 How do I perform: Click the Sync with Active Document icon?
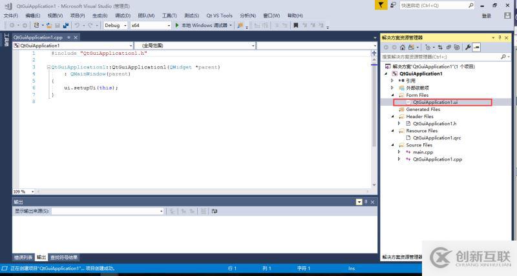coord(440,47)
